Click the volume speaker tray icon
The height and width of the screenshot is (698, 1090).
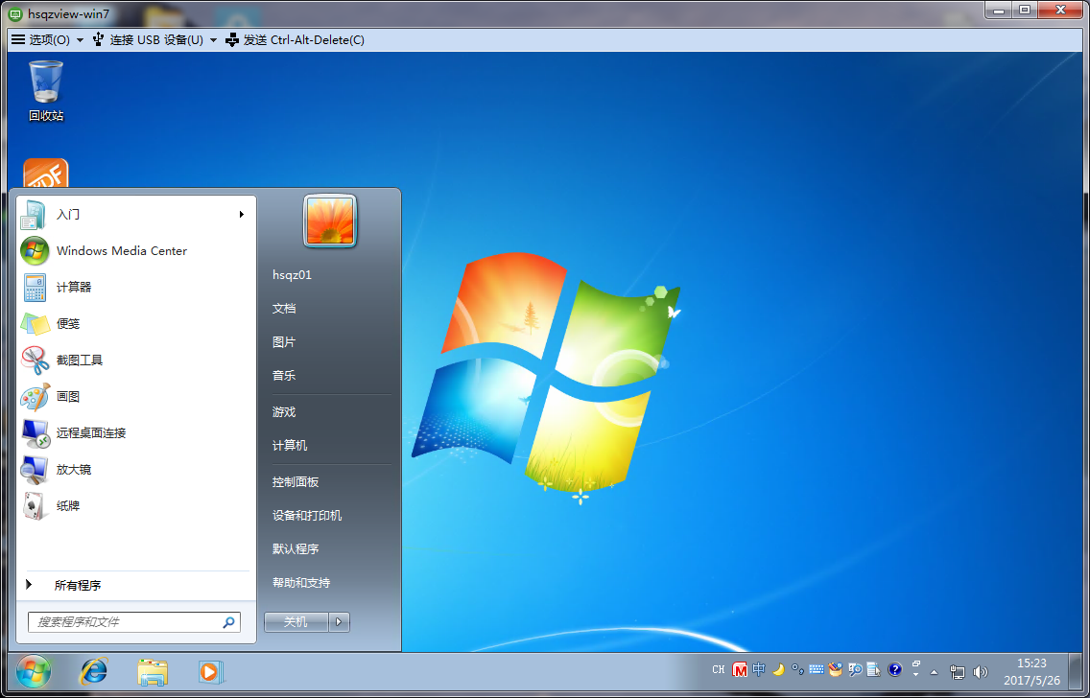[x=981, y=671]
